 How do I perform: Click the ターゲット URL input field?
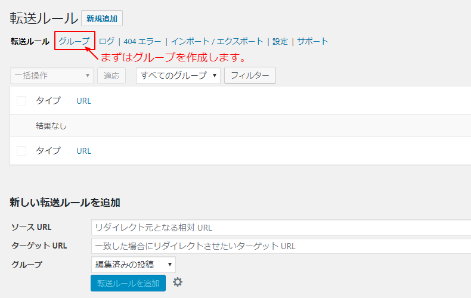[x=281, y=246]
